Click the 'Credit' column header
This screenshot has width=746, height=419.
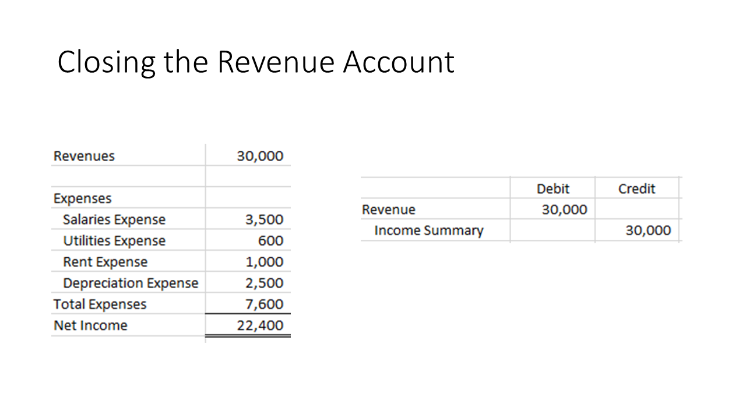click(x=636, y=189)
